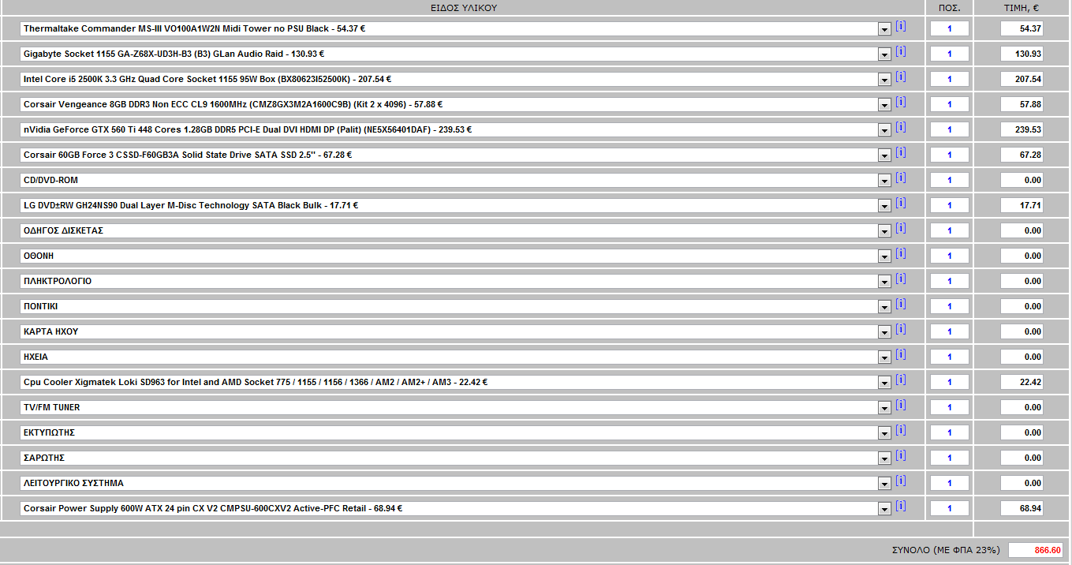Expand the Intel Core i5 CPU dropdown
Screen dimensions: 1072x565
[x=883, y=80]
